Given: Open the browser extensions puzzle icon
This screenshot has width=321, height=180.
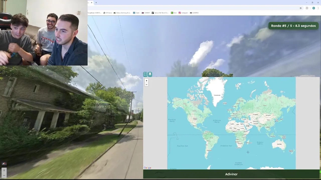Looking at the screenshot, I should point(307,8).
